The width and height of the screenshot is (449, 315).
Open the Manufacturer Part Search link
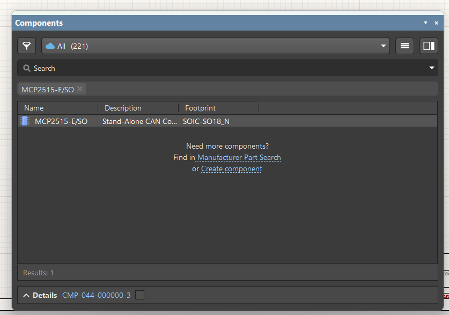[239, 158]
